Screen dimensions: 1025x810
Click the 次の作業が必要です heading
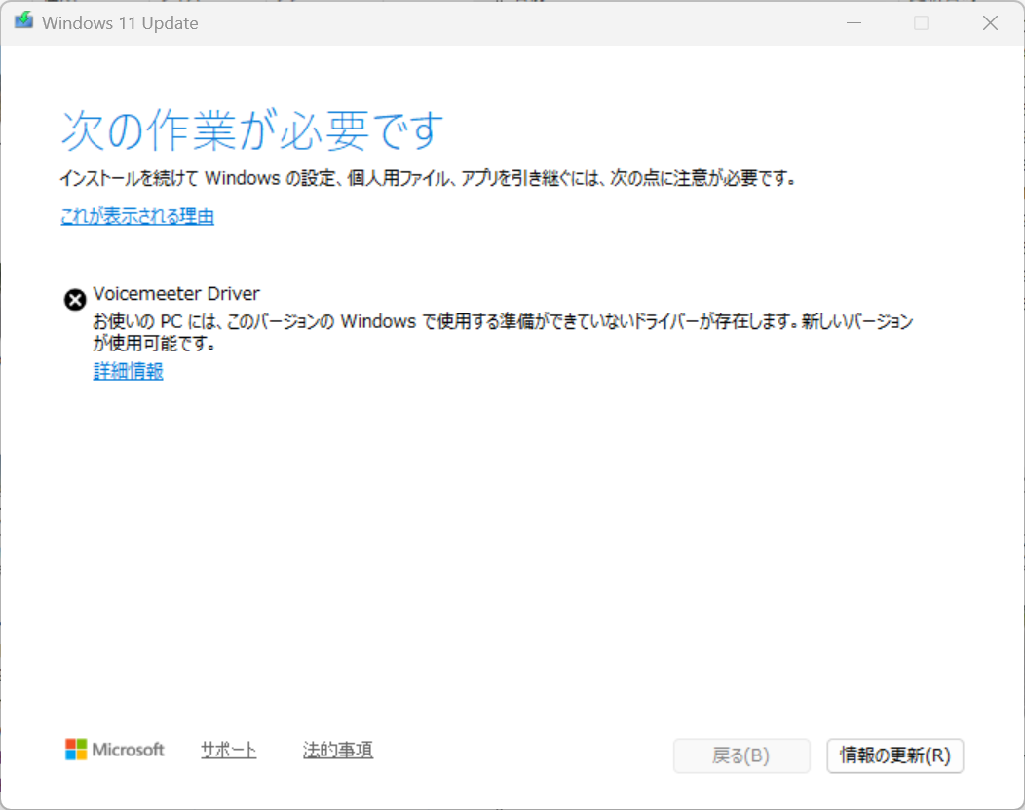pos(252,130)
